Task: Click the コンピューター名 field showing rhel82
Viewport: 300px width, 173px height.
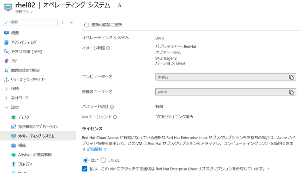Action: [x=226, y=77]
